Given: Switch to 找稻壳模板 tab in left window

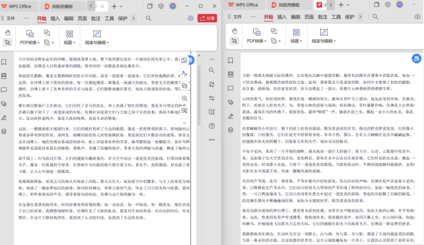Looking at the screenshot, I should click(x=62, y=6).
